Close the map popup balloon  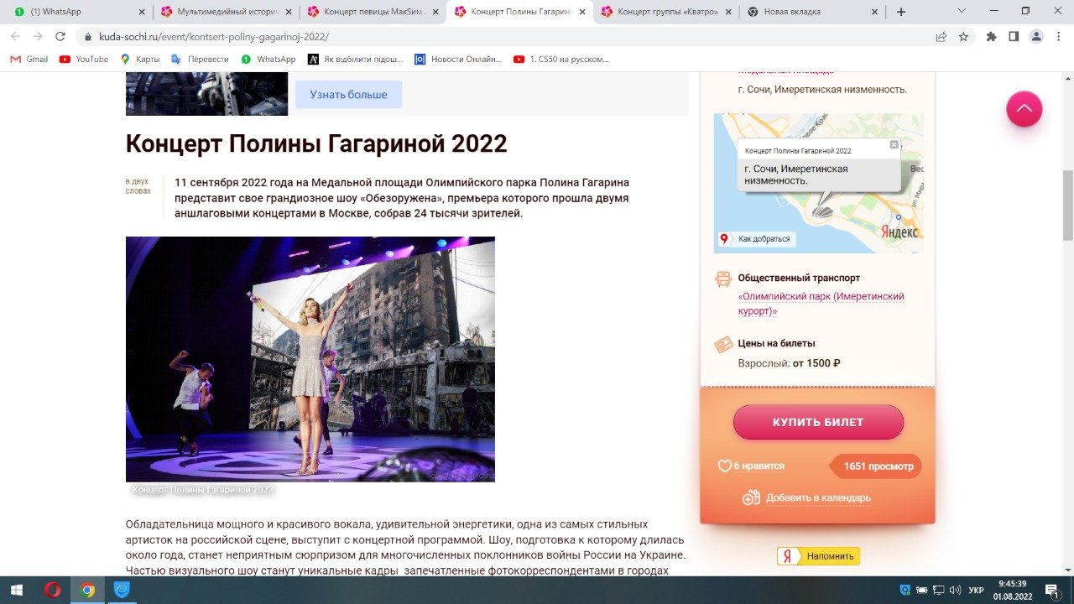[894, 145]
